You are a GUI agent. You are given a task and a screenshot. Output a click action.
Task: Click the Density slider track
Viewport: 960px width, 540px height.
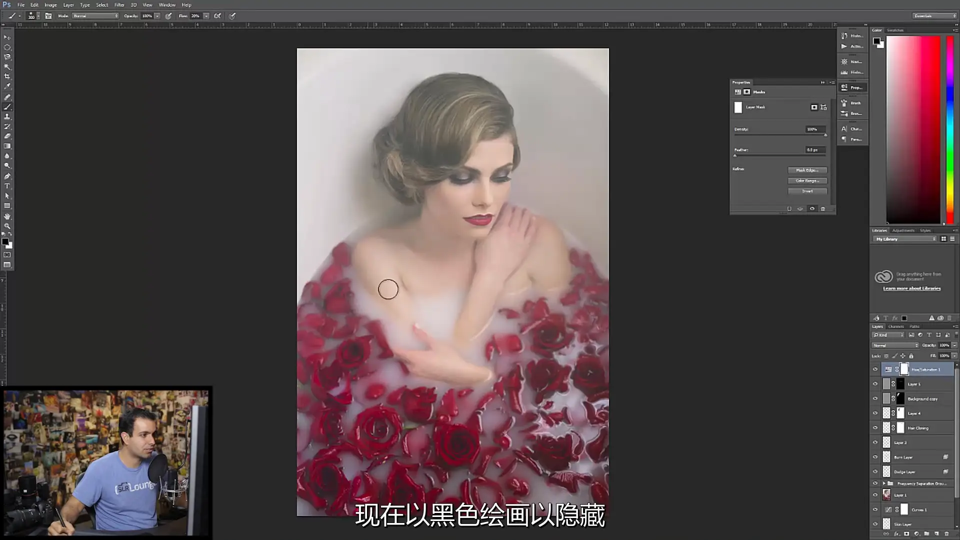pos(780,135)
